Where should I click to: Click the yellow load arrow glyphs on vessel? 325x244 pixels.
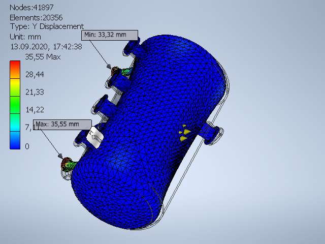(184, 133)
